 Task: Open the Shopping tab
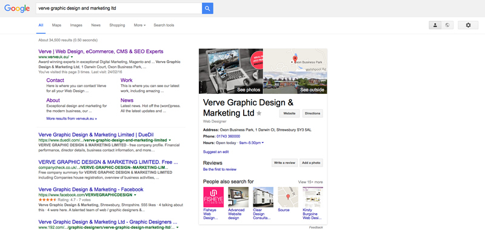tap(117, 25)
